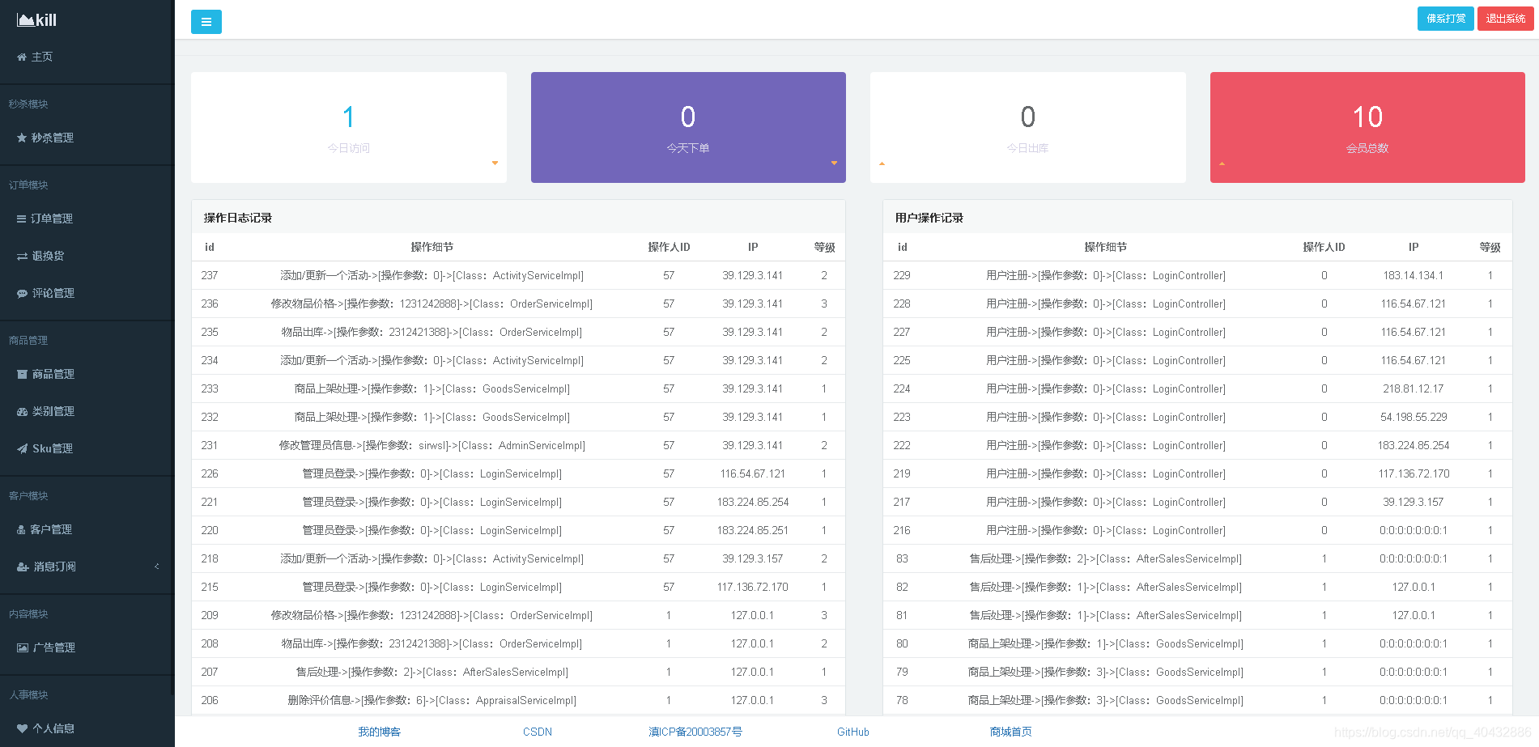Click the hamburger menu toggle button
The image size is (1539, 747).
(x=206, y=22)
